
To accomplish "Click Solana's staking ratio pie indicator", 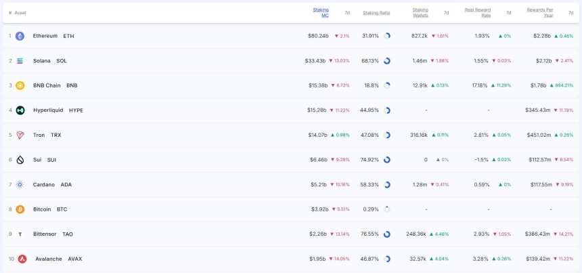I will coord(387,61).
